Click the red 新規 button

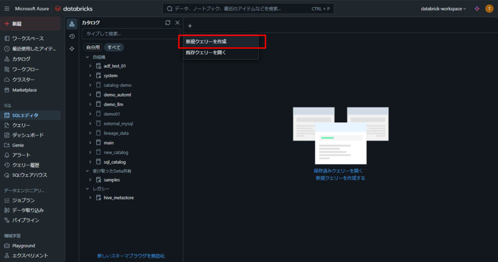pyautogui.click(x=30, y=24)
